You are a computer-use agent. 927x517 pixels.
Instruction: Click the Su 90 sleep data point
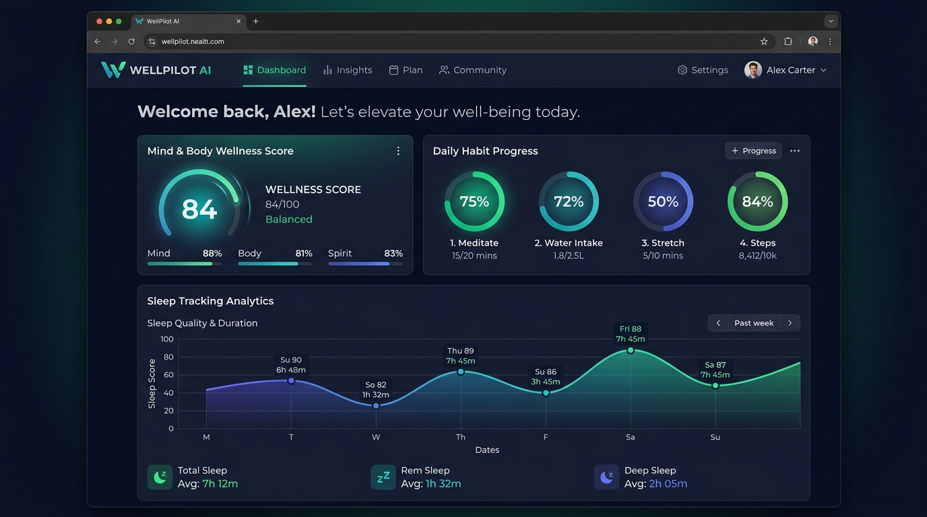coord(291,380)
